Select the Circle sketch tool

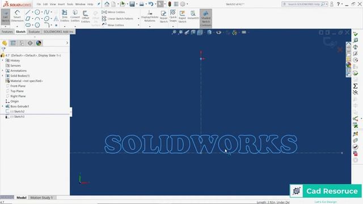(x=37, y=12)
